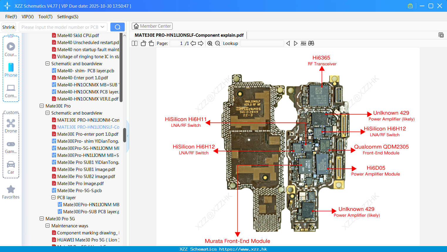Go to previous page arrow
Screen dimensions: 447x252
pyautogui.click(x=193, y=43)
